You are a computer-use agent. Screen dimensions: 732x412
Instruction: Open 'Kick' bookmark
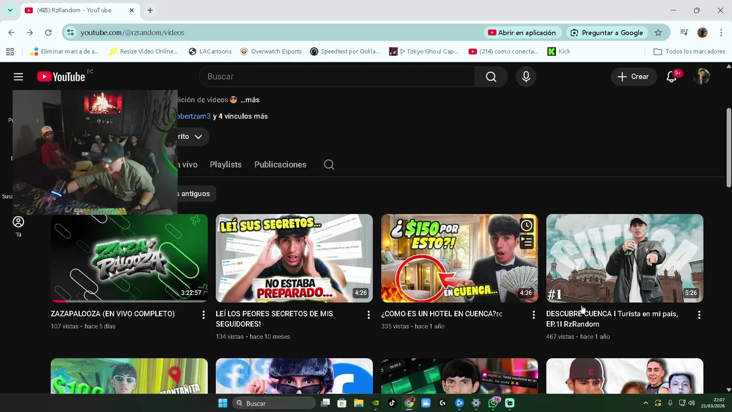(559, 51)
